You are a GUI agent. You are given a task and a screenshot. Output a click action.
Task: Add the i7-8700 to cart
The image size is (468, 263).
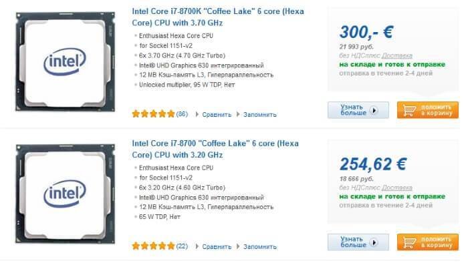pyautogui.click(x=427, y=242)
